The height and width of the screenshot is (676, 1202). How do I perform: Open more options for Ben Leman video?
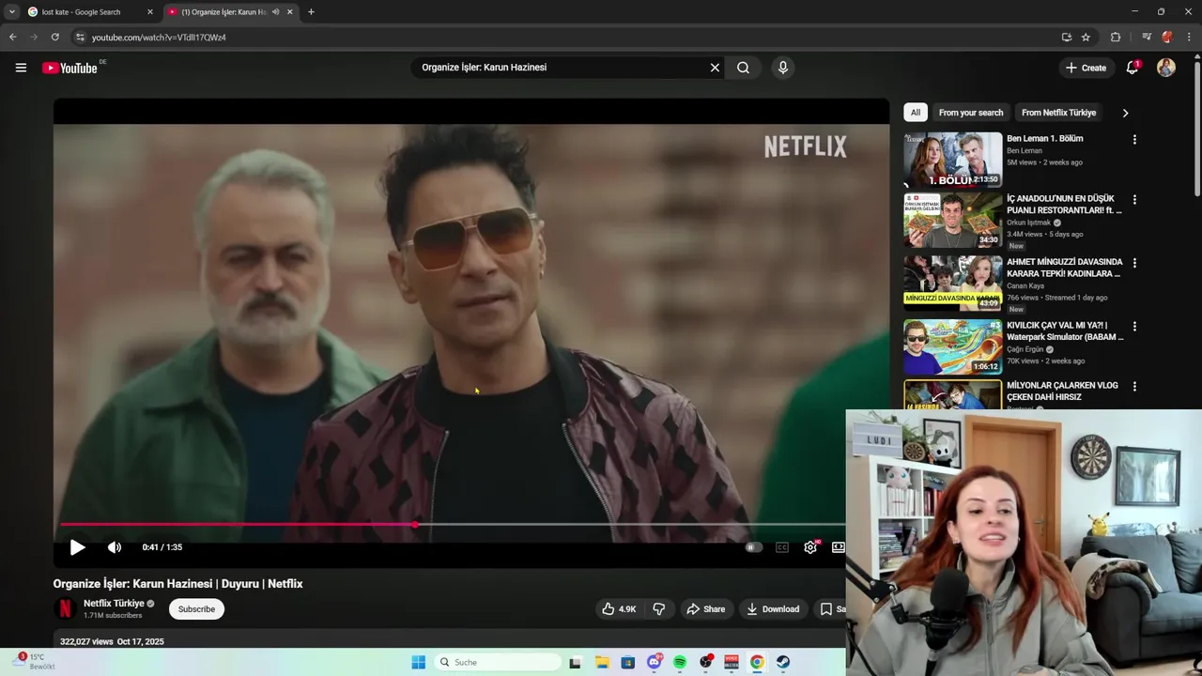point(1134,139)
